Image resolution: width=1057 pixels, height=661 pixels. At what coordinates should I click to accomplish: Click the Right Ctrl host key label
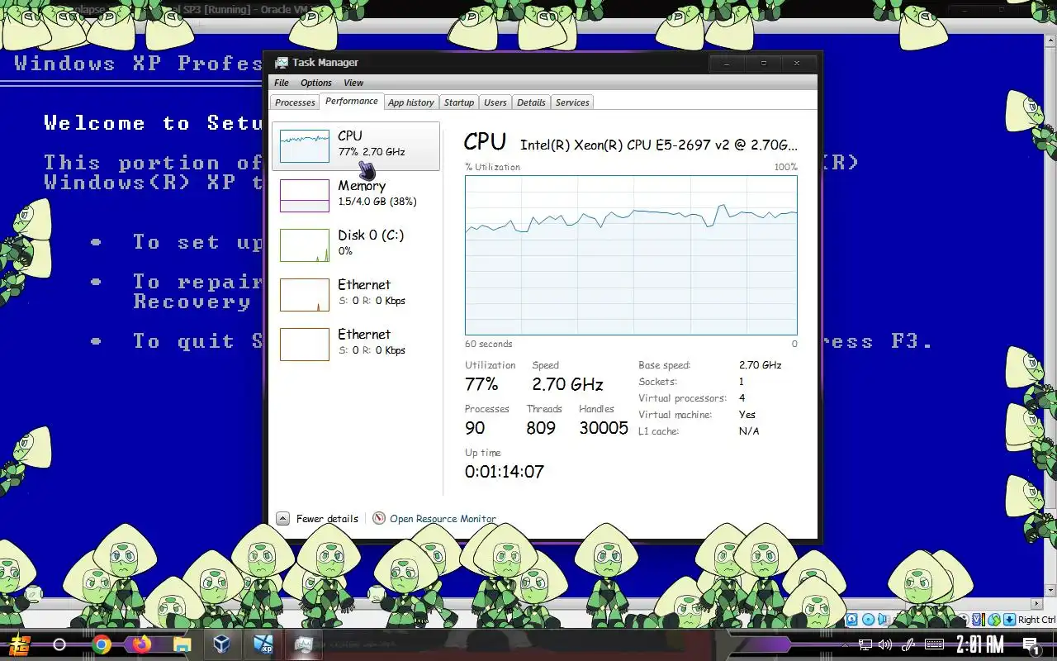pos(1036,620)
